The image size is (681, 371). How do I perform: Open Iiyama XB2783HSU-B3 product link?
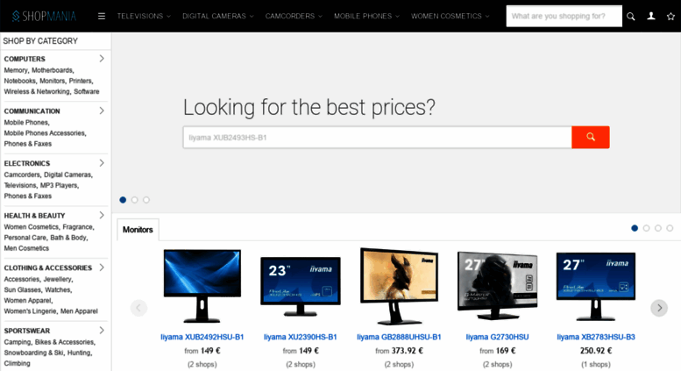[596, 337]
